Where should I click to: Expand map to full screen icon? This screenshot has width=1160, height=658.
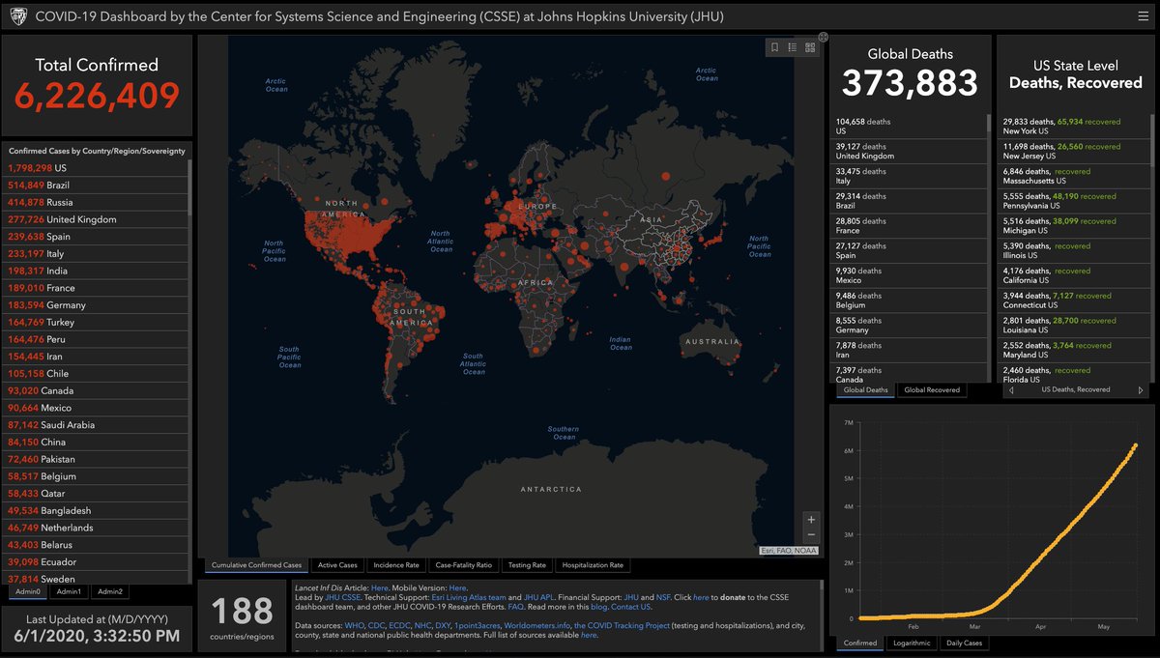coord(823,37)
